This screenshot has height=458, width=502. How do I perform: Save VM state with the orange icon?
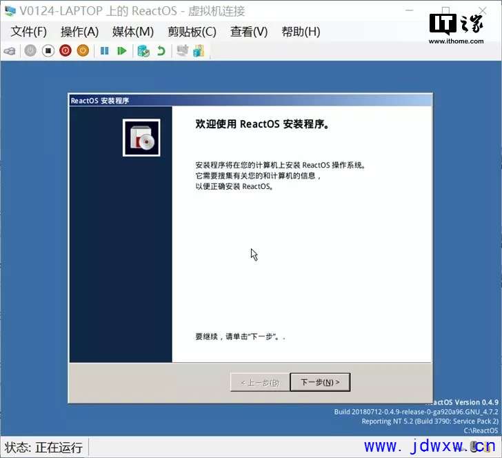click(x=83, y=50)
